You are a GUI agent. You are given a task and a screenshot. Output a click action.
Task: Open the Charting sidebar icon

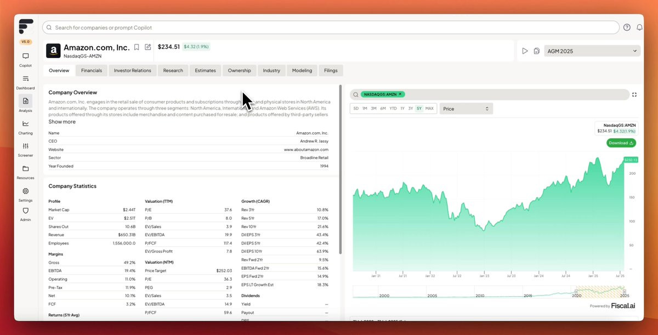[x=25, y=127]
